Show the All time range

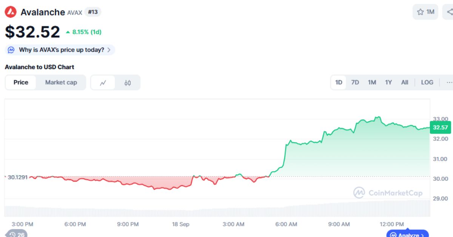coord(405,82)
